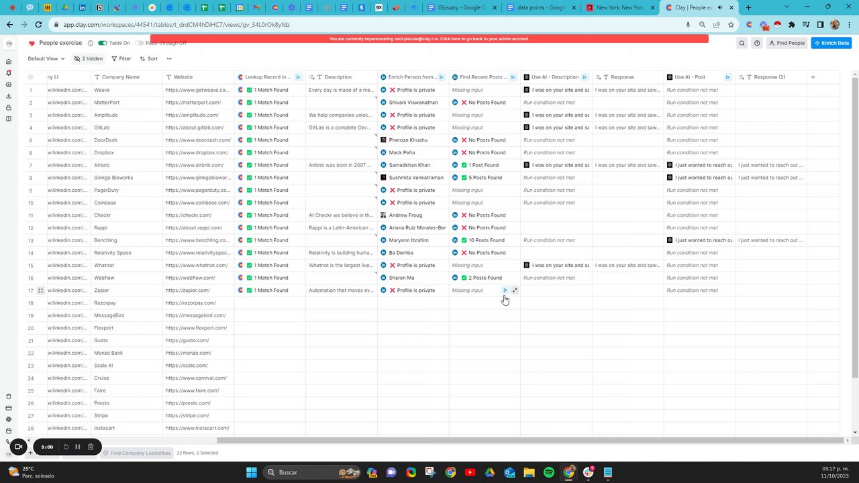This screenshot has width=859, height=483.
Task: Toggle the Pass-through Off switch
Action: 139,43
